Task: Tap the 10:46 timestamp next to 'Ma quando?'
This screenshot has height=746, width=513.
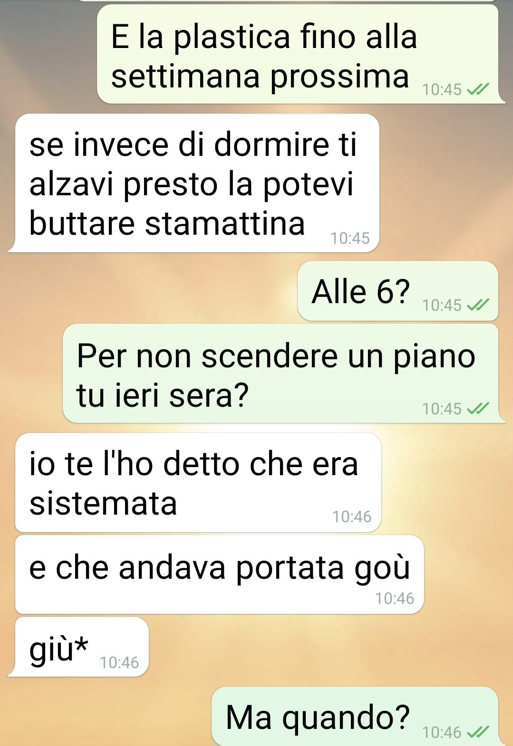Action: (442, 732)
